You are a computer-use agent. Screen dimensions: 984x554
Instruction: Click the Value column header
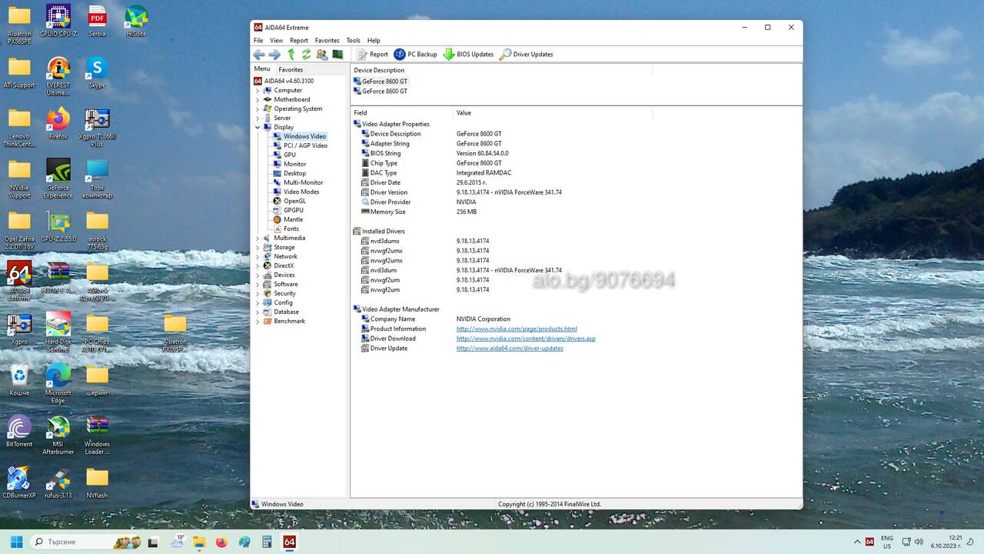tap(552, 113)
